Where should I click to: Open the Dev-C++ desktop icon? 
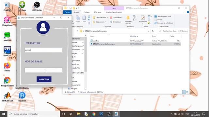(x=7, y=51)
